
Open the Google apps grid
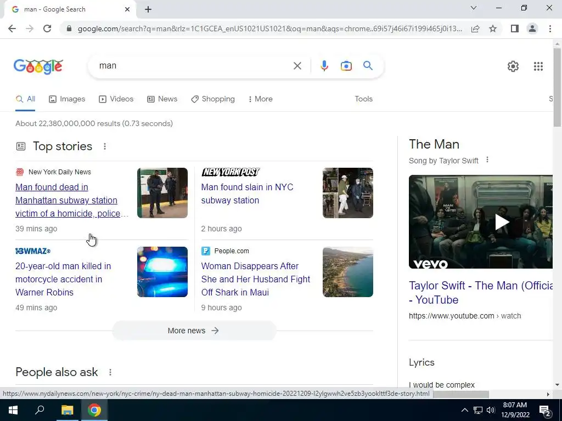point(538,66)
